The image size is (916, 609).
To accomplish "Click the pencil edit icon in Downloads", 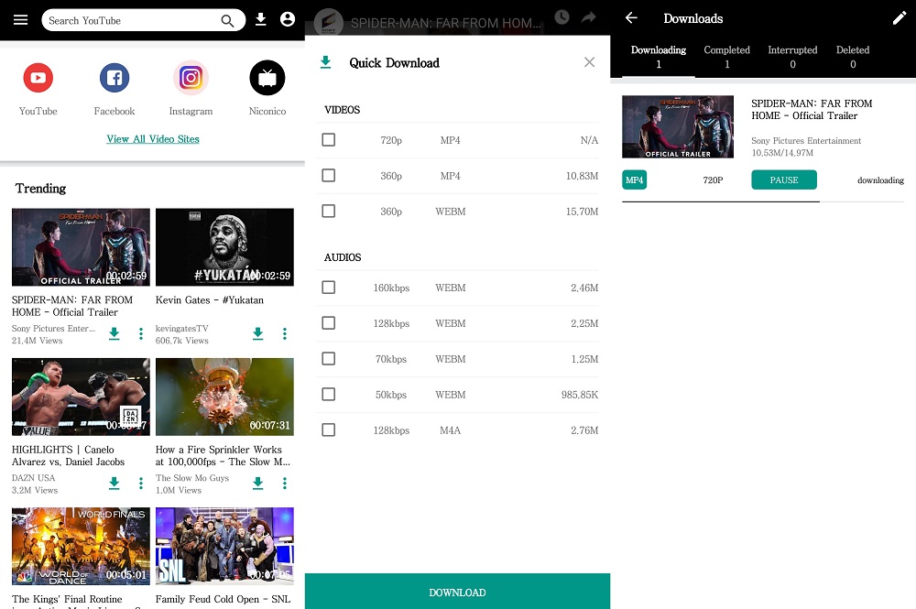I will pyautogui.click(x=900, y=18).
